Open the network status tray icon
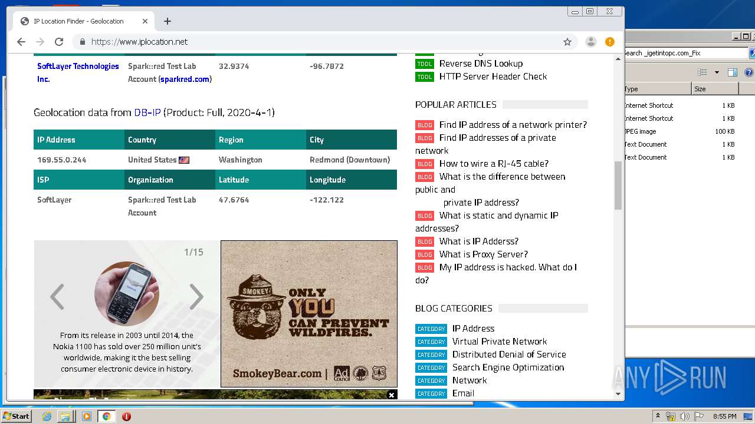 [671, 416]
